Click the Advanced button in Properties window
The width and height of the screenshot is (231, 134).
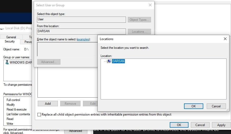(76, 131)
